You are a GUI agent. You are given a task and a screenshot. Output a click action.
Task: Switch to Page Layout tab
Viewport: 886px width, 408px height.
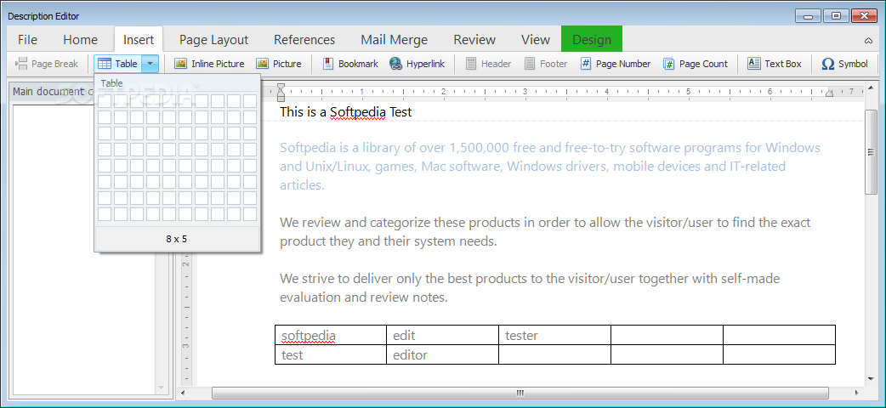tap(213, 40)
